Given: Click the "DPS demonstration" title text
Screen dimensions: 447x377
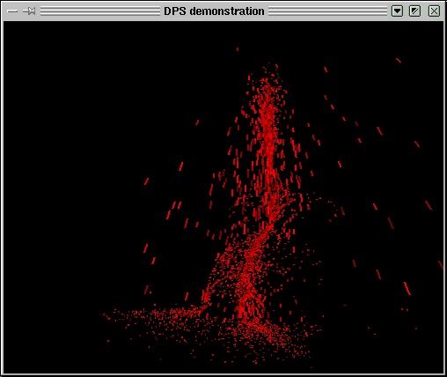Looking at the screenshot, I should click(x=214, y=11).
